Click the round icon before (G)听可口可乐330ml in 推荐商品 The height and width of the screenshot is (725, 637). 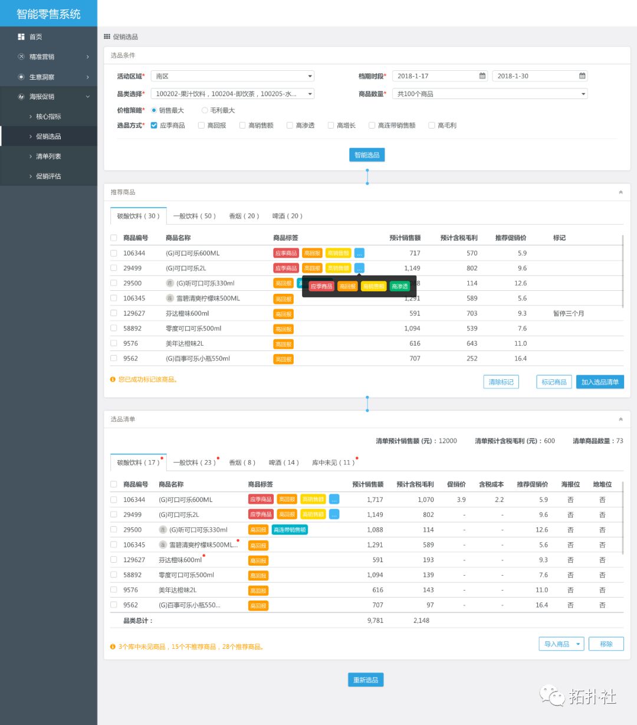170,283
